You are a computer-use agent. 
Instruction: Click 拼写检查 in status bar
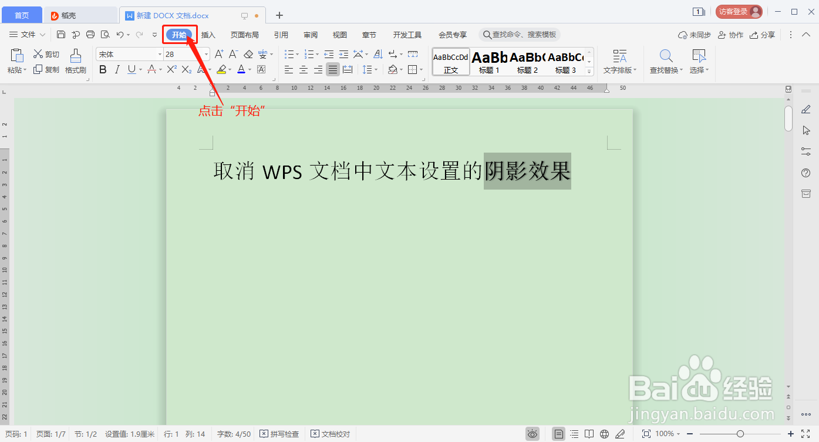coord(279,434)
